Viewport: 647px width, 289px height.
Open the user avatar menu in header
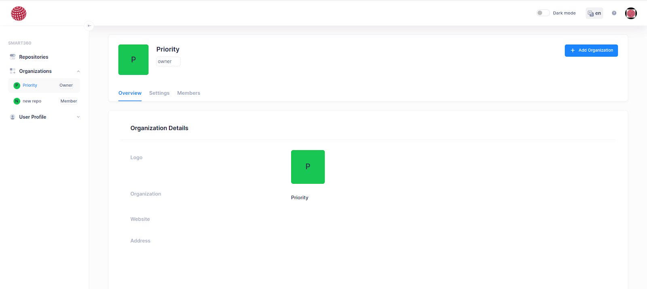click(631, 13)
